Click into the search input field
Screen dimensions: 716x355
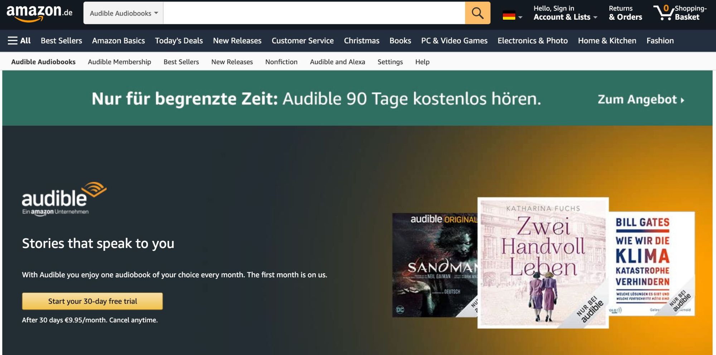[x=314, y=13]
